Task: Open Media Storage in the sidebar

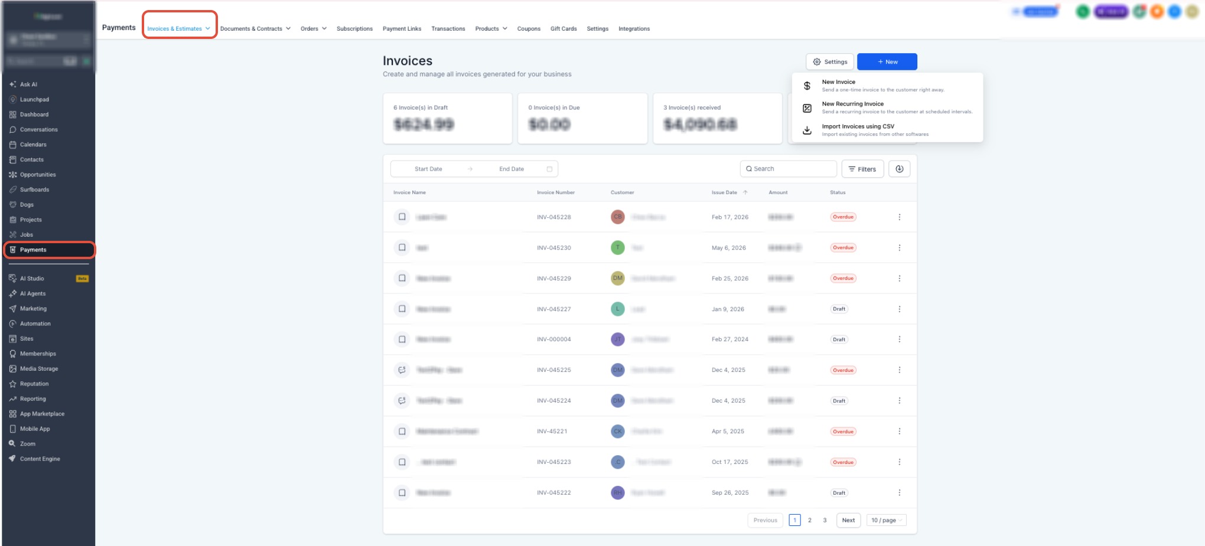Action: [38, 369]
